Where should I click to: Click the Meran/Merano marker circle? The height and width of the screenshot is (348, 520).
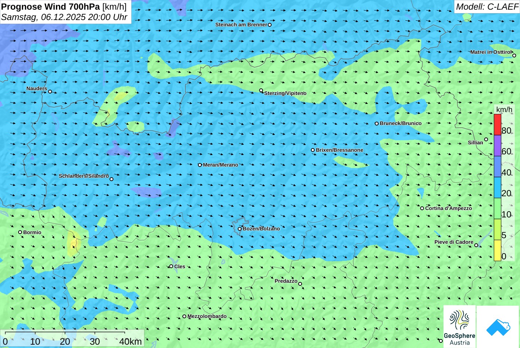click(200, 165)
